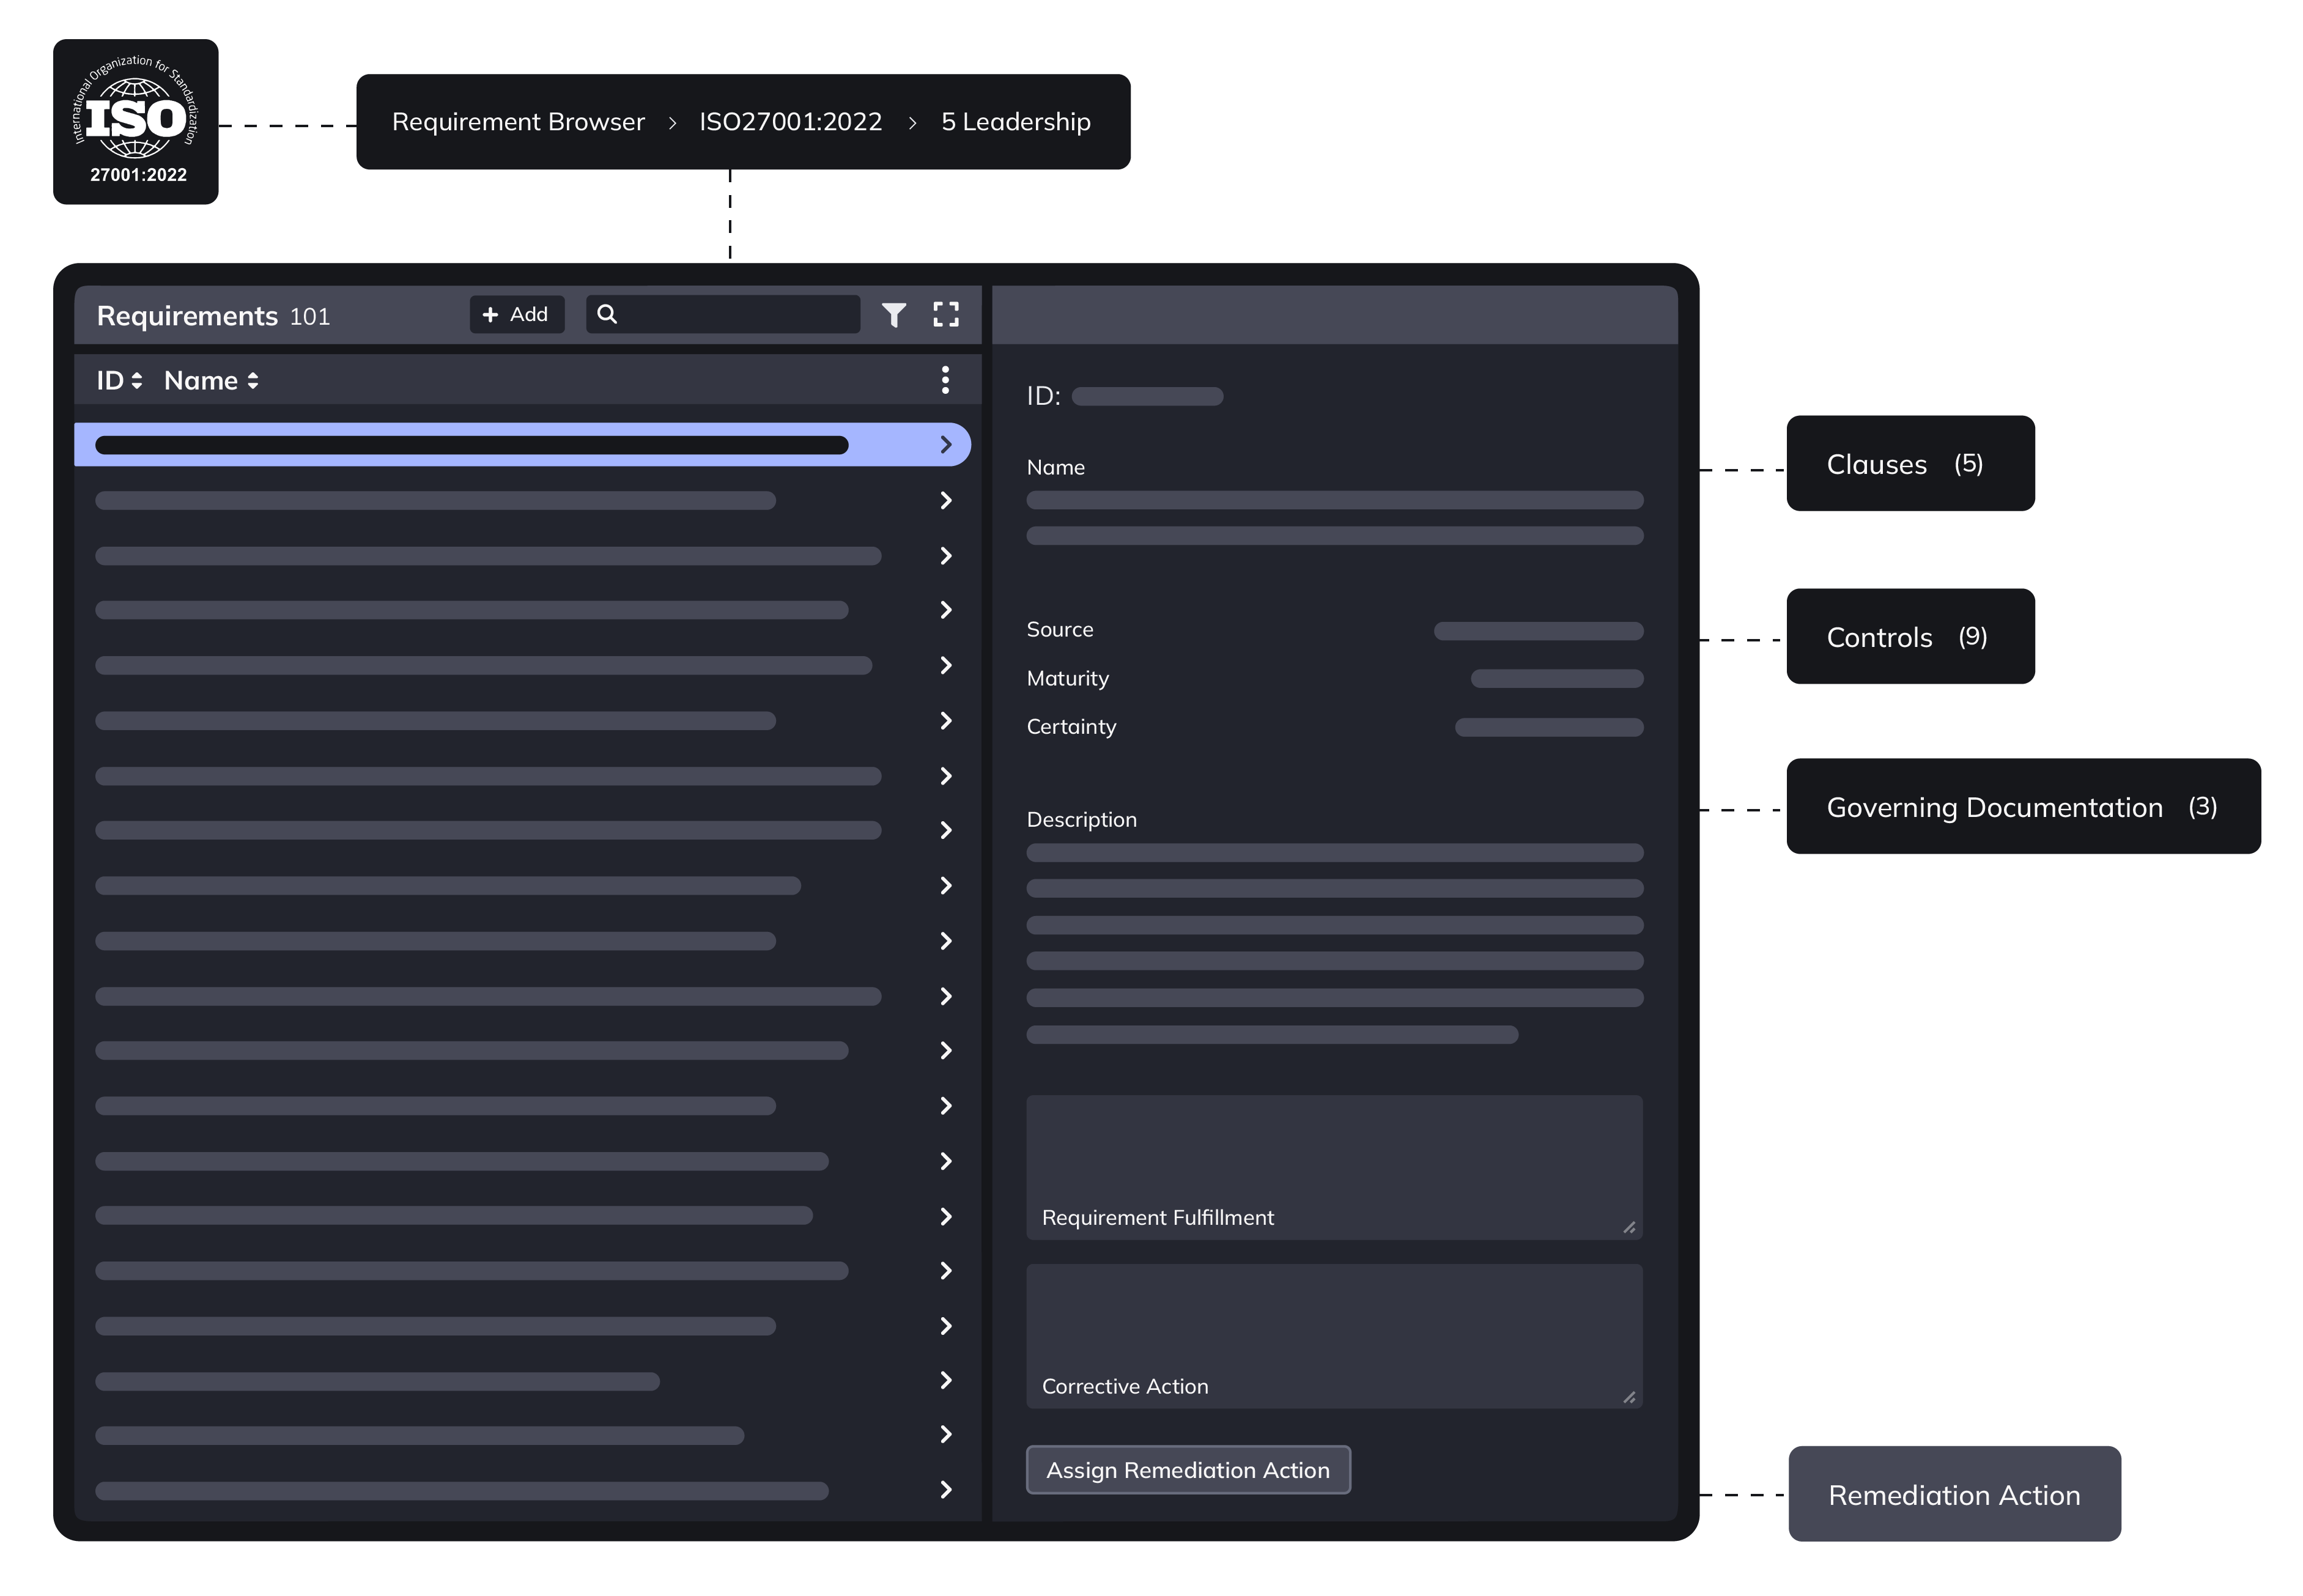Click the filter funnel icon
The width and height of the screenshot is (2303, 1596).
893,315
